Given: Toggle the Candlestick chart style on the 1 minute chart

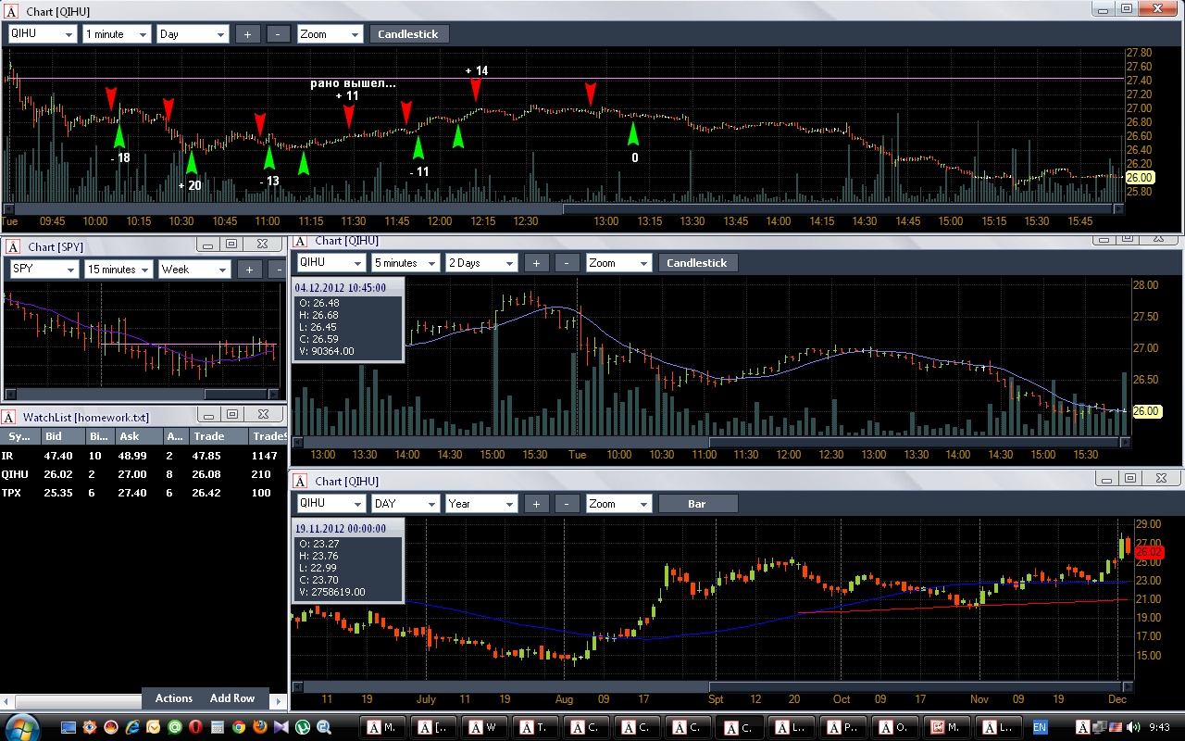Looking at the screenshot, I should tap(409, 34).
